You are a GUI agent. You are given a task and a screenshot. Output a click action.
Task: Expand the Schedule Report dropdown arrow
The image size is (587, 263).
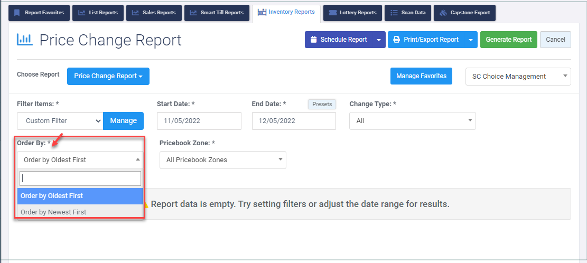point(379,40)
